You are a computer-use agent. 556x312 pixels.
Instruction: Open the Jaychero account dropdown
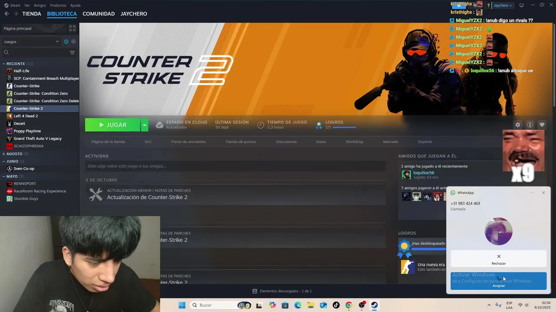(x=503, y=5)
